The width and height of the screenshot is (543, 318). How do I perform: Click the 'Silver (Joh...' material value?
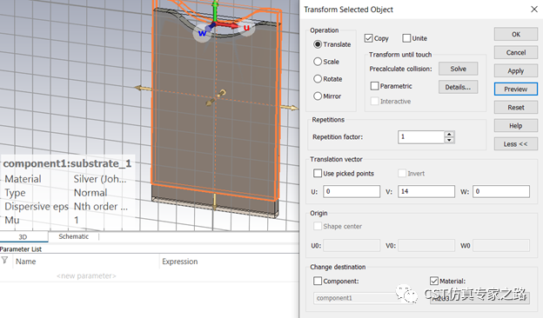tap(100, 179)
